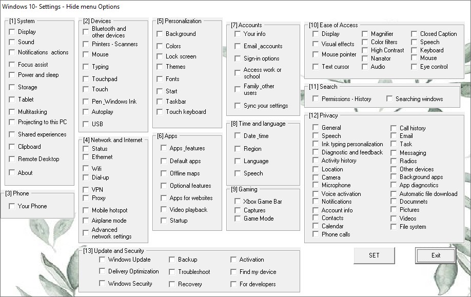The width and height of the screenshot is (471, 297).
Task: Tick the Remote Desktop checkbox
Action: point(12,159)
